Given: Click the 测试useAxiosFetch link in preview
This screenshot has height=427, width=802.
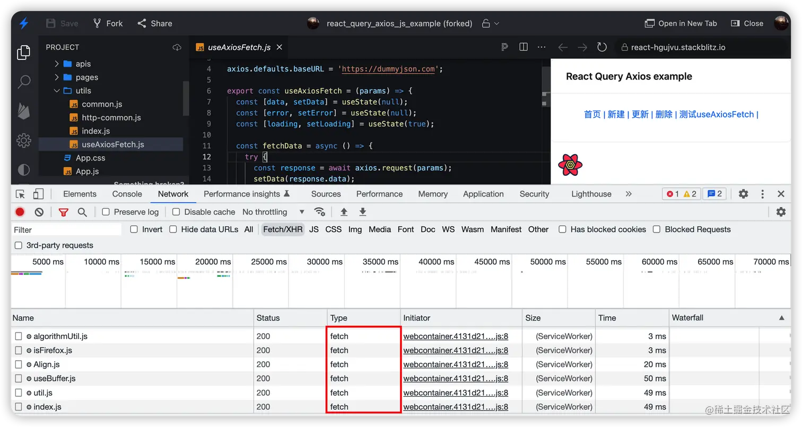Looking at the screenshot, I should pos(716,114).
